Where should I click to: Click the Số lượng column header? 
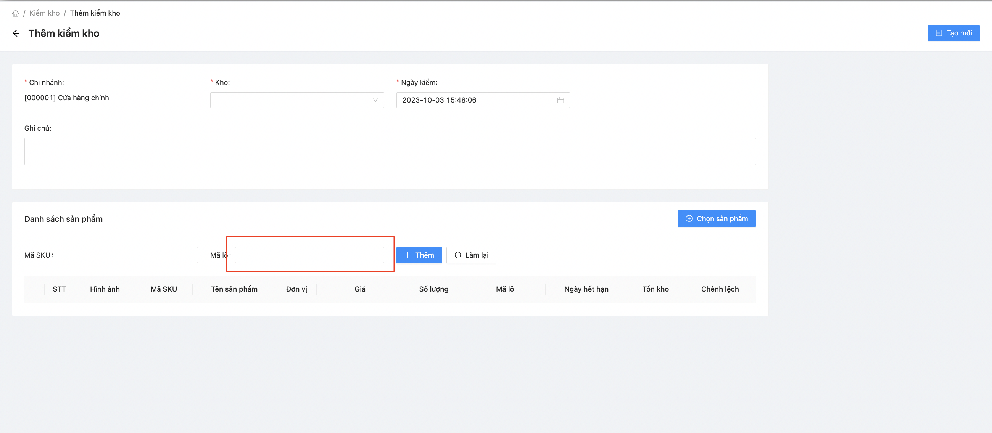point(433,289)
